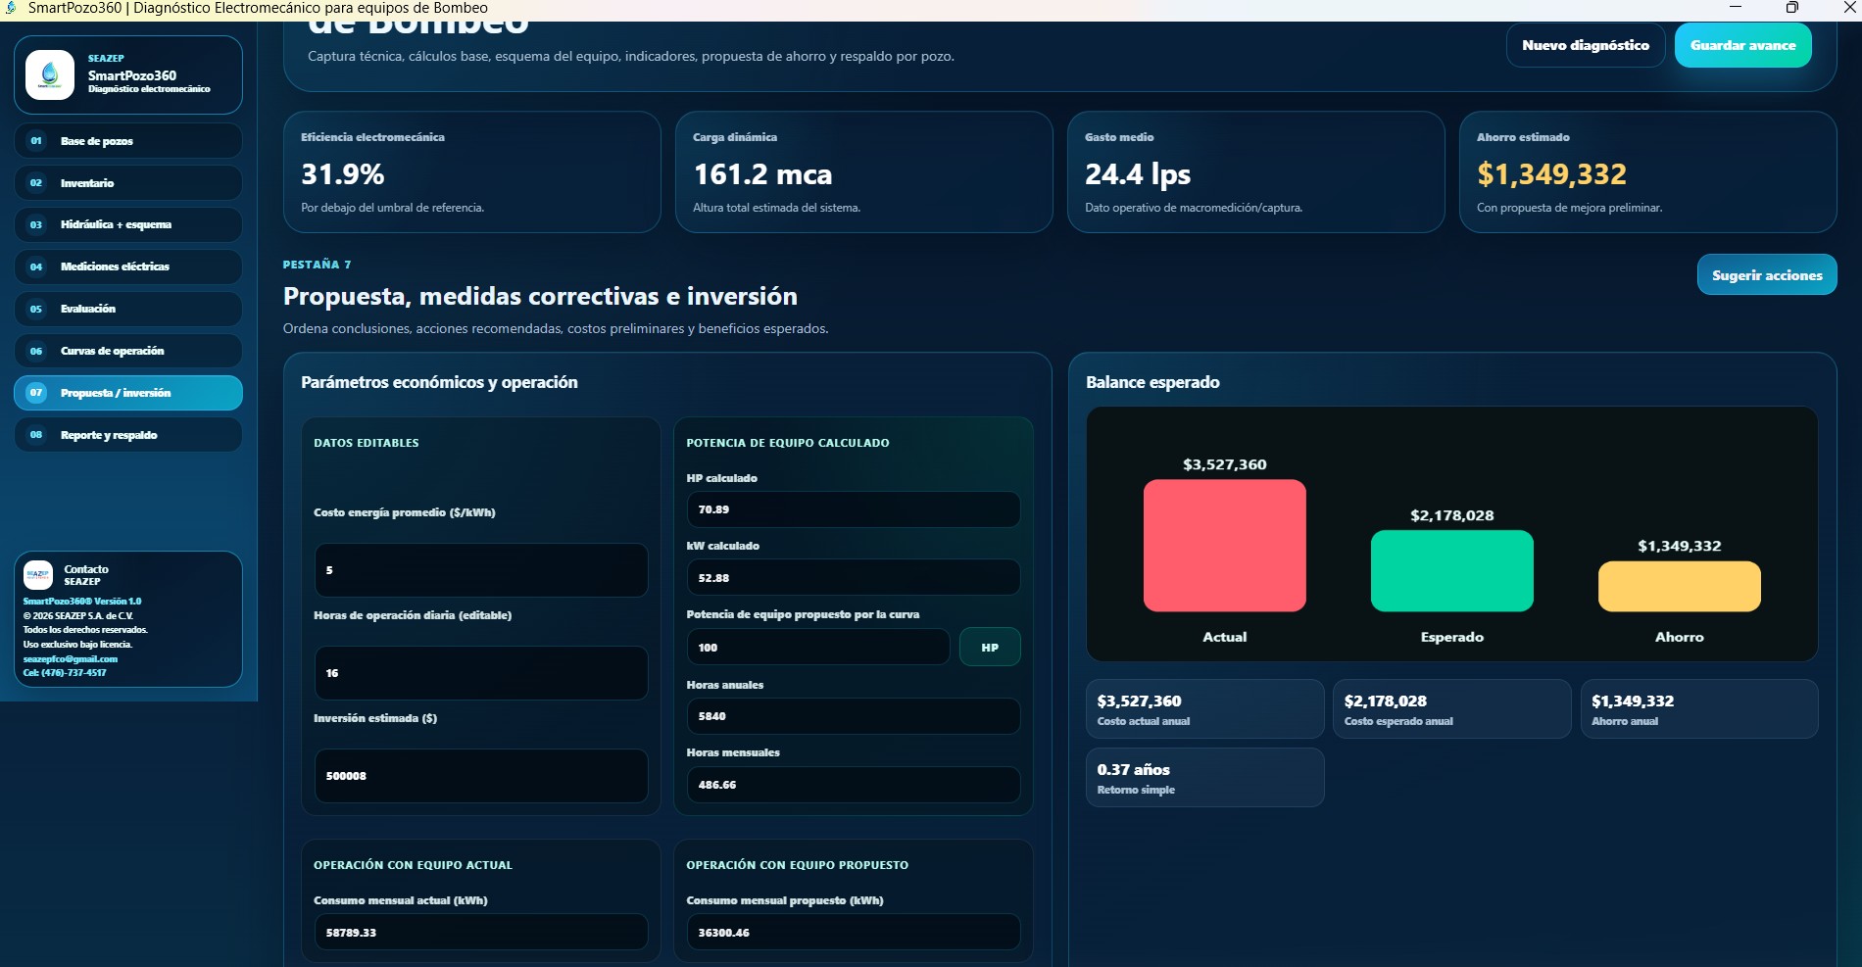Edit potencia propuesta field showing 100
Viewport: 1862px width, 967px height.
[818, 648]
